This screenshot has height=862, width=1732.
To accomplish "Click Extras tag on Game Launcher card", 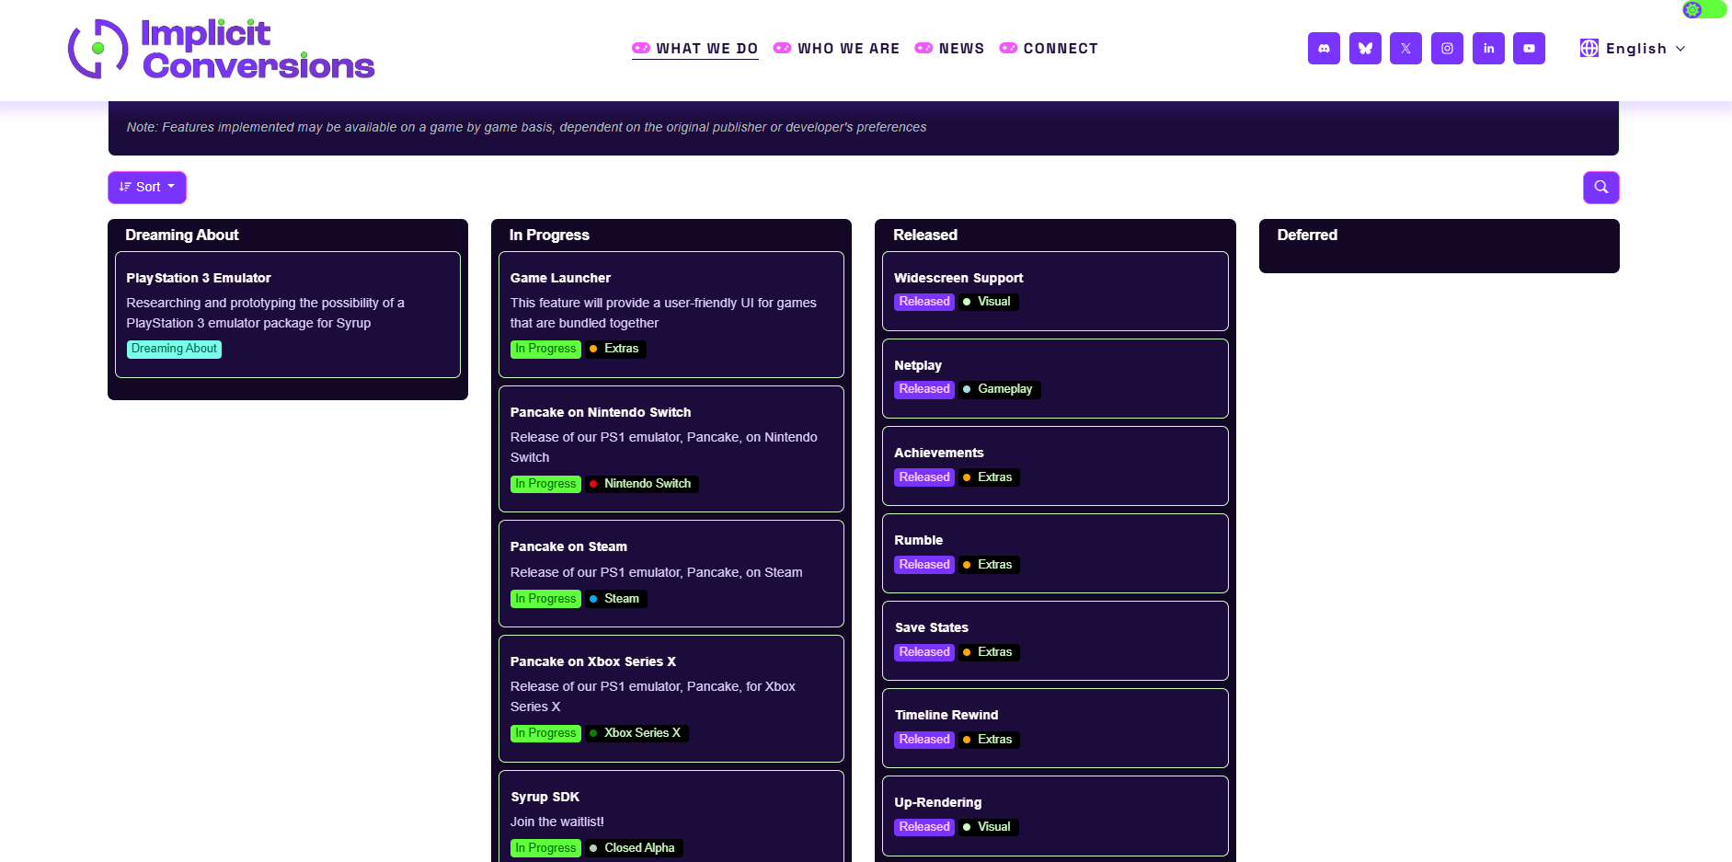I will (x=615, y=349).
